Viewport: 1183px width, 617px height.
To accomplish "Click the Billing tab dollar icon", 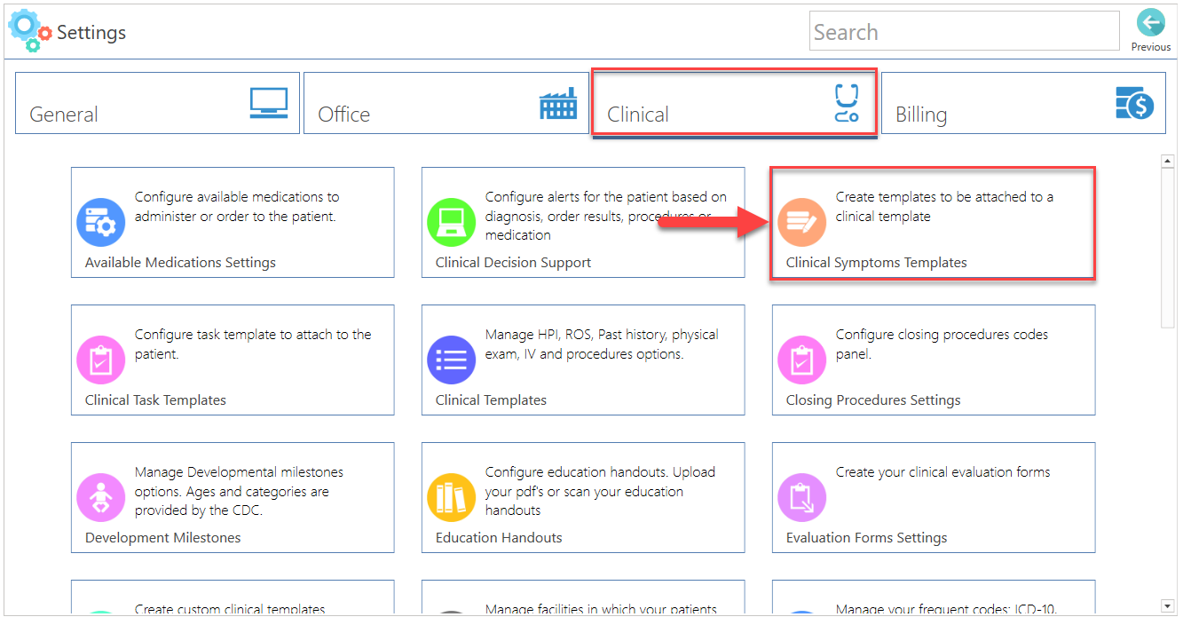I will coord(1134,103).
